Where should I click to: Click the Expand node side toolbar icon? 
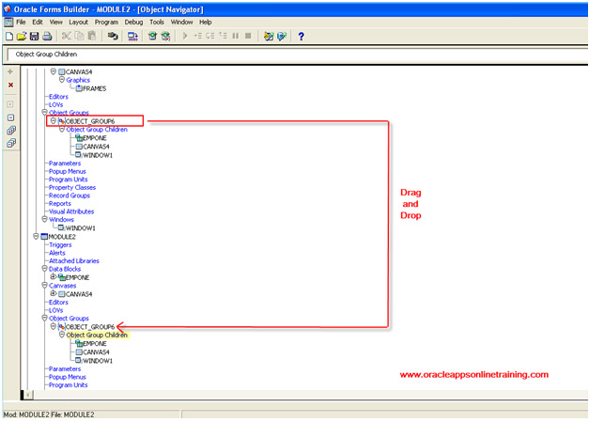(10, 104)
